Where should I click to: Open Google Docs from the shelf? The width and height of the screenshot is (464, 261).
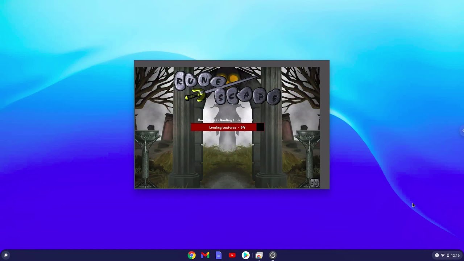point(219,255)
